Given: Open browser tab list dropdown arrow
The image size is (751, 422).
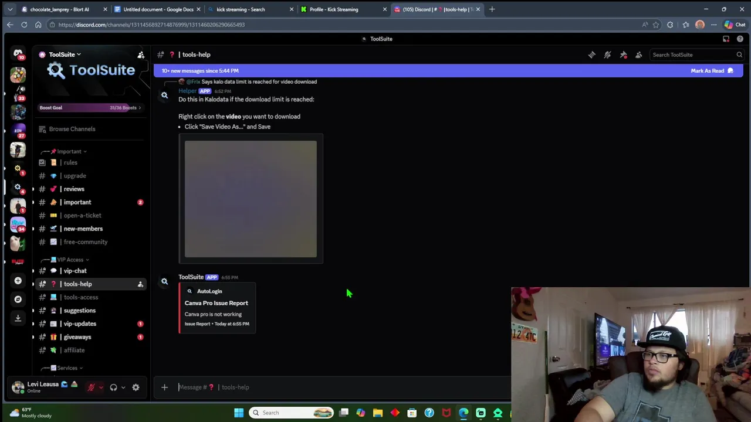Looking at the screenshot, I should (10, 9).
